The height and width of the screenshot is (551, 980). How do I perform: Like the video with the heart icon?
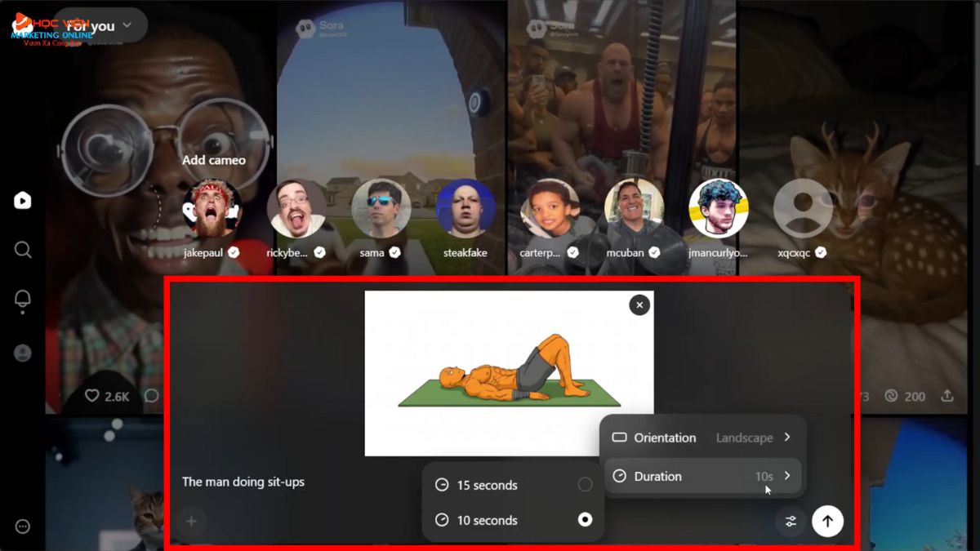click(91, 396)
